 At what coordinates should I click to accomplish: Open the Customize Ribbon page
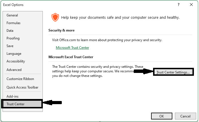20,79
